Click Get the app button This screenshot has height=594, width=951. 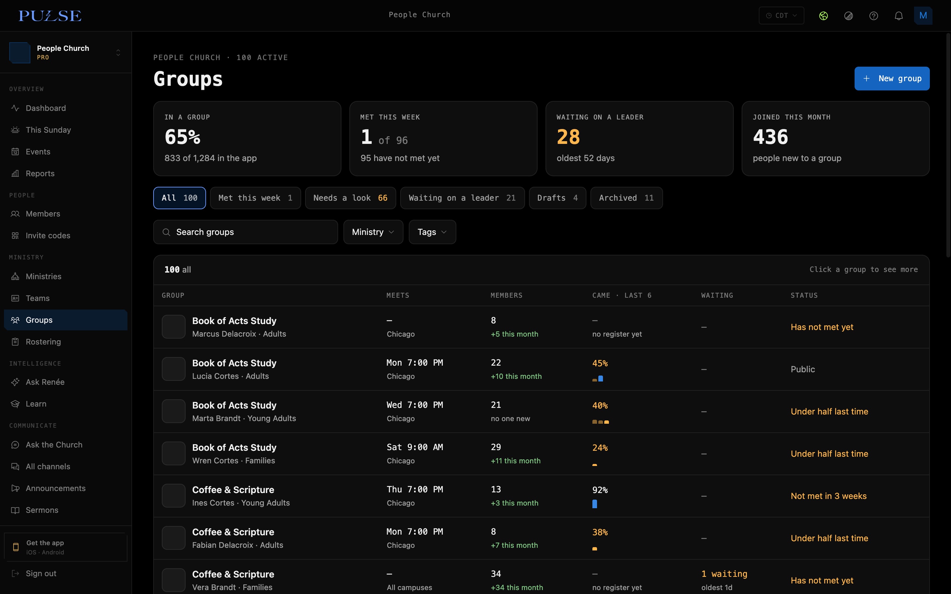pyautogui.click(x=66, y=547)
